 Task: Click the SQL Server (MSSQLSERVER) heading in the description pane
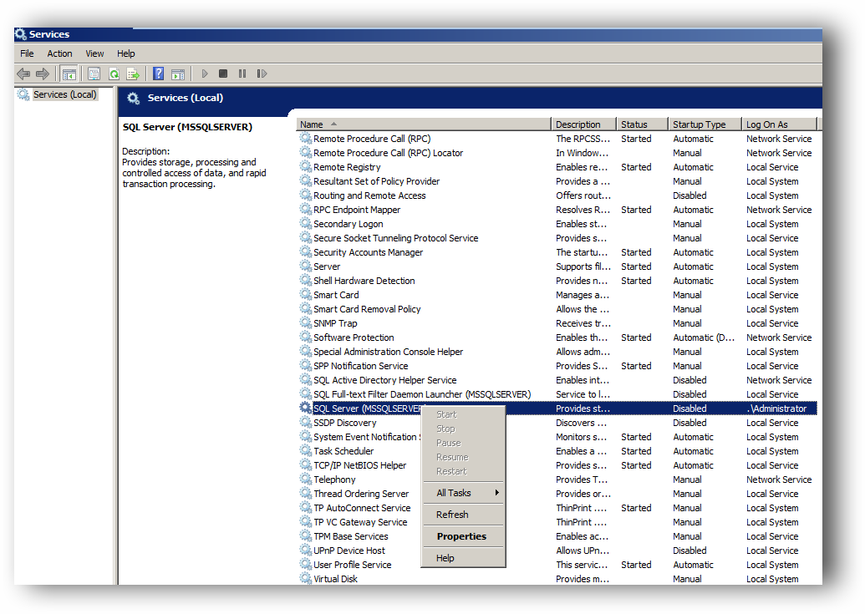click(187, 127)
